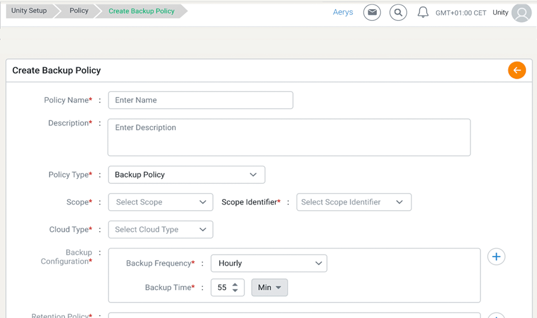Go to Unity Setup breadcrumb
The height and width of the screenshot is (318, 537).
(29, 11)
